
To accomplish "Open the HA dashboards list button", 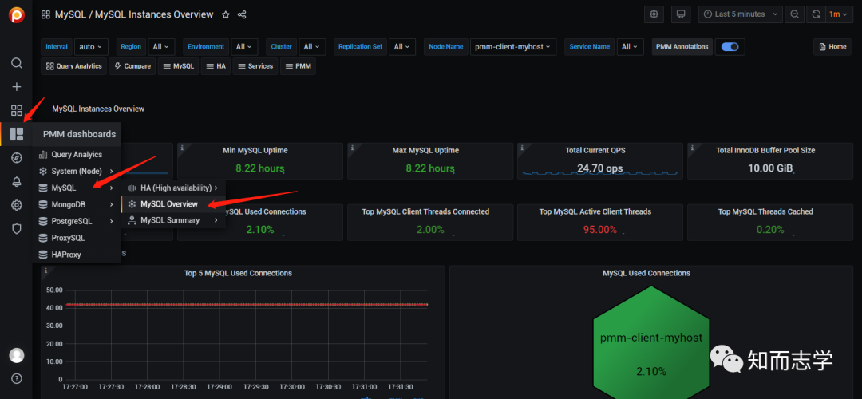I will point(215,66).
